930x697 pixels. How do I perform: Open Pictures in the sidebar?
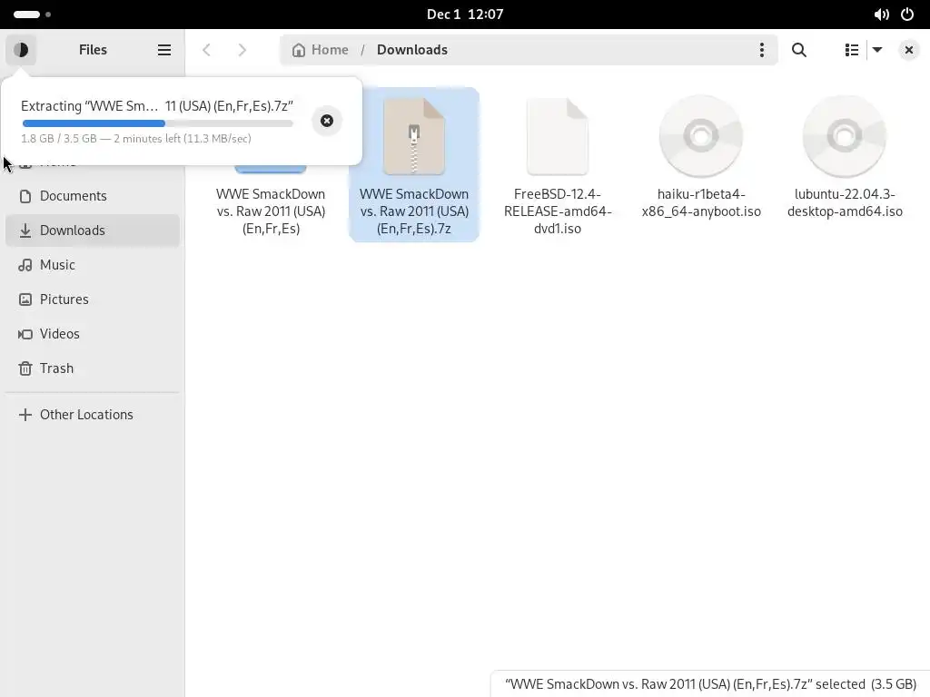93,299
